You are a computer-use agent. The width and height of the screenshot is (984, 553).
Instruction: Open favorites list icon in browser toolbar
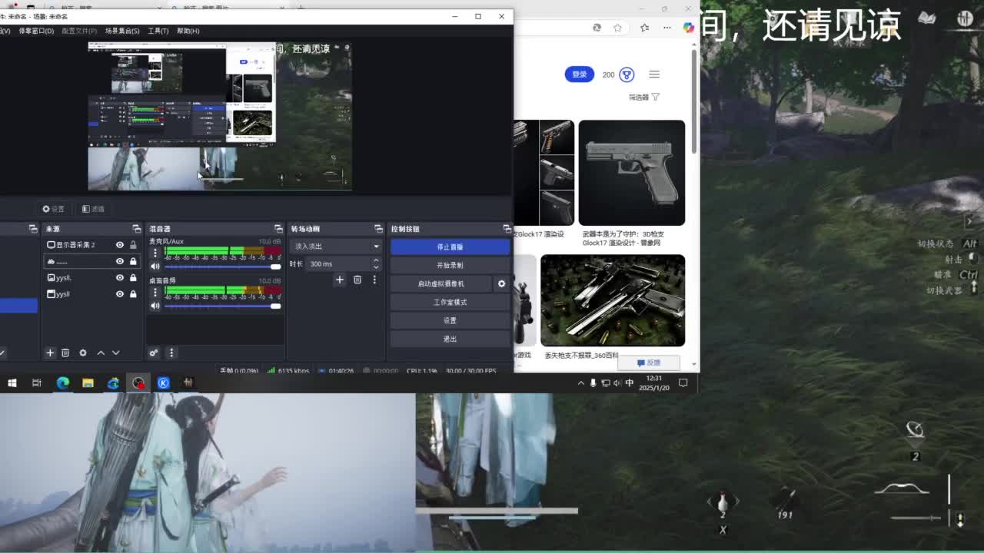coord(644,28)
